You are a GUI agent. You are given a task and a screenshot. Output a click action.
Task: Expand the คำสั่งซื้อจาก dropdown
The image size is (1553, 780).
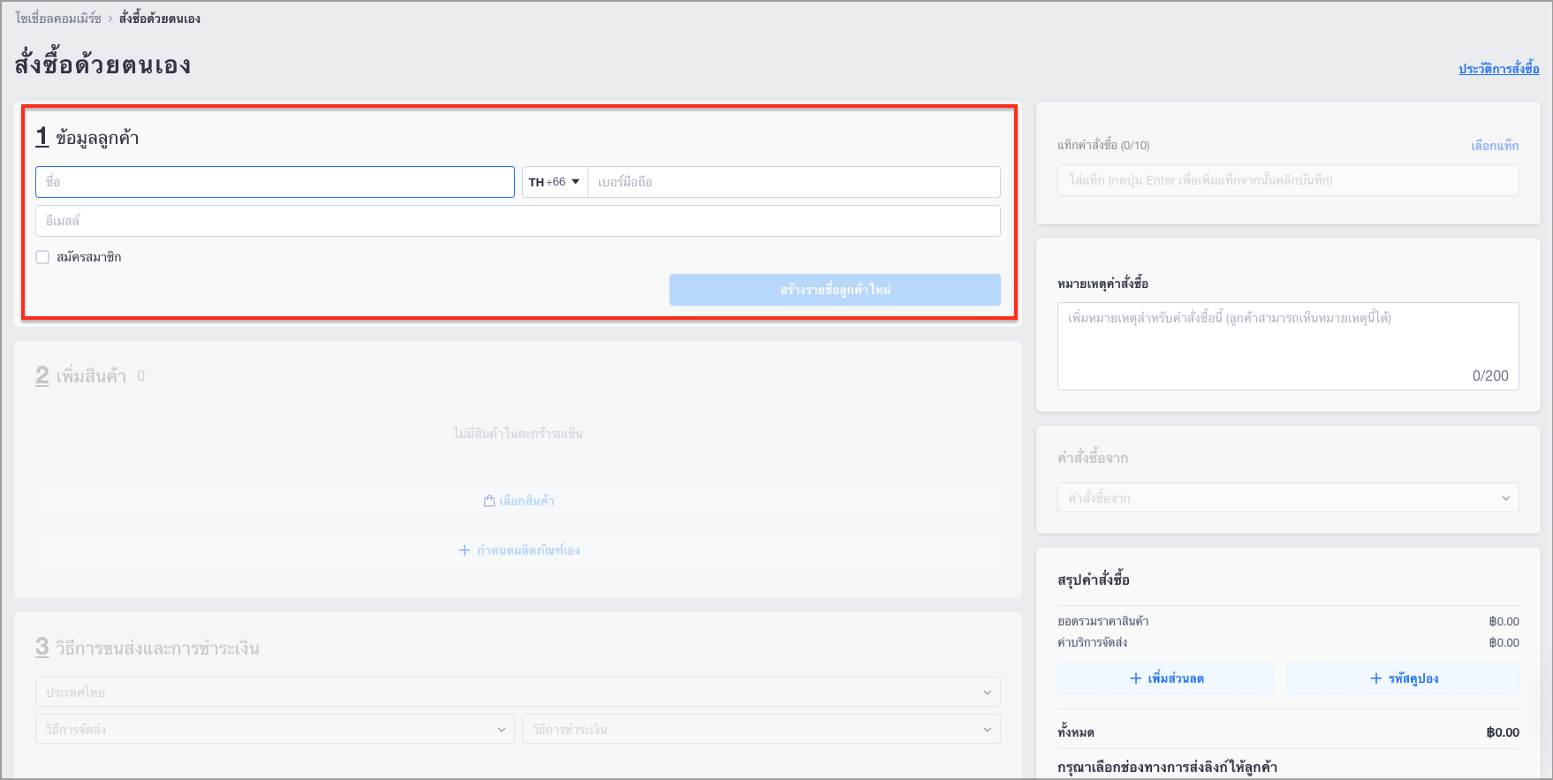(1288, 497)
